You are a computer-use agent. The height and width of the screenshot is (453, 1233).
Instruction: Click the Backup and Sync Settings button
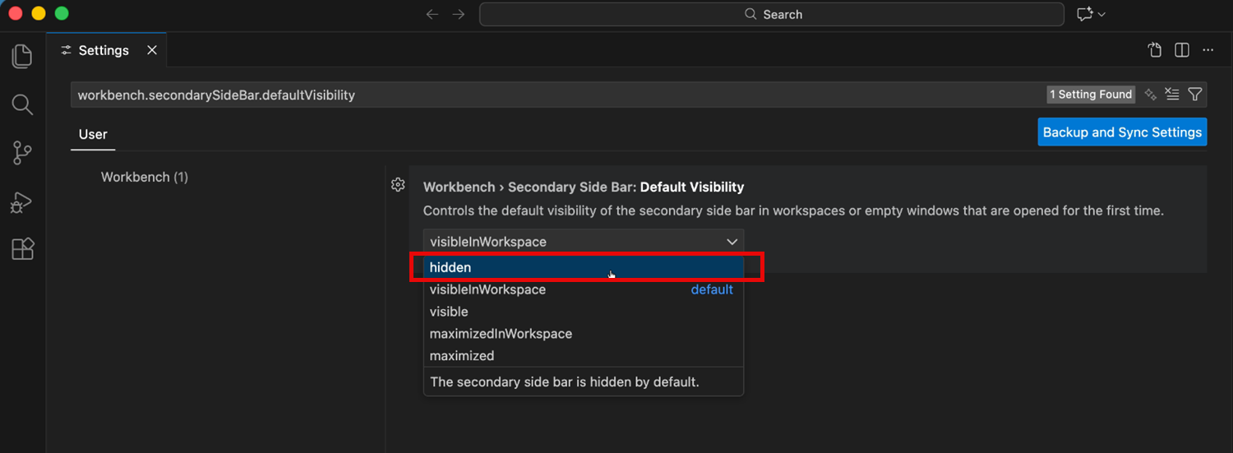point(1122,132)
